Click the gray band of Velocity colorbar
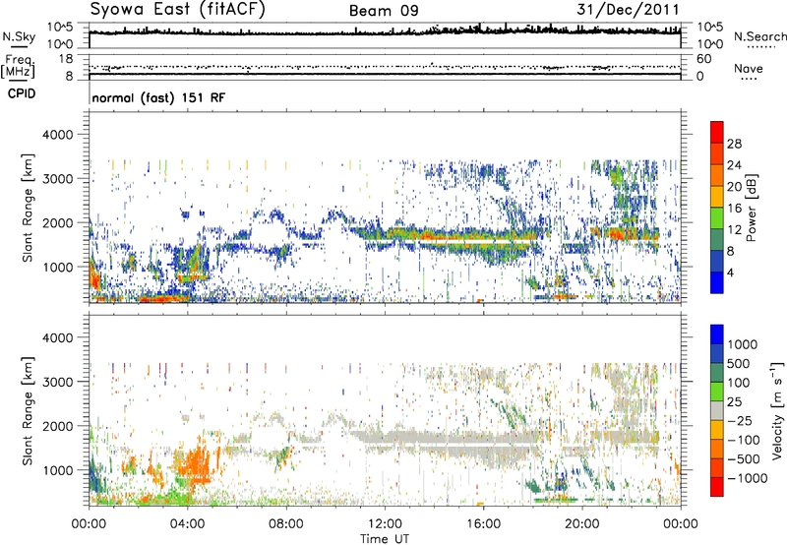Screen dimensions: 787x545 717,410
